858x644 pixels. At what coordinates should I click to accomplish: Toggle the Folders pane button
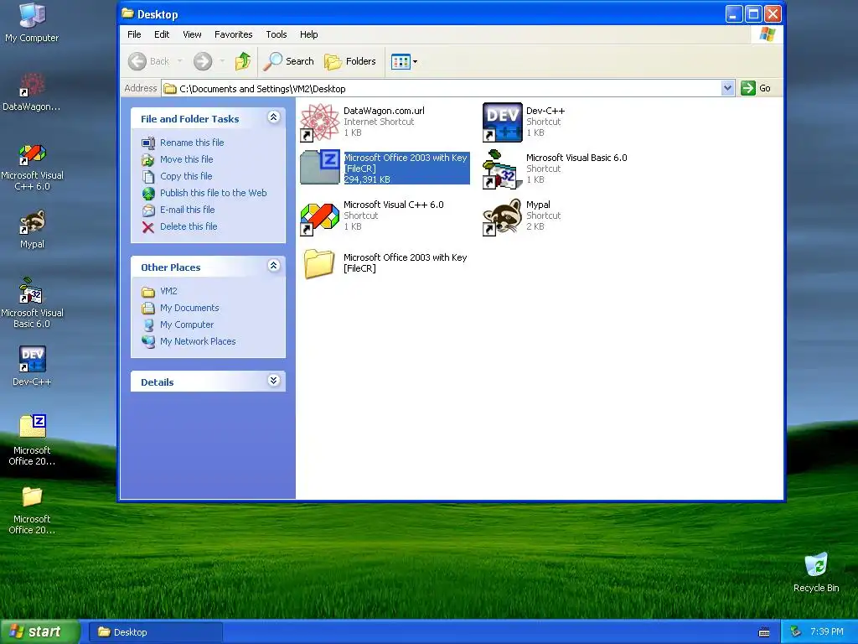[x=350, y=60]
